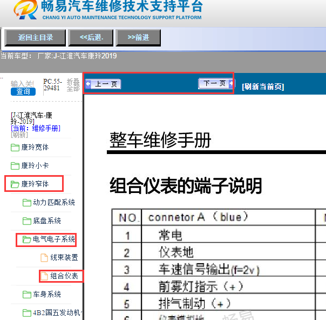This screenshot has height=320, width=326.
Task: Click the [J-江淮汽车-康玲-2019] label
Action: (x=31, y=118)
